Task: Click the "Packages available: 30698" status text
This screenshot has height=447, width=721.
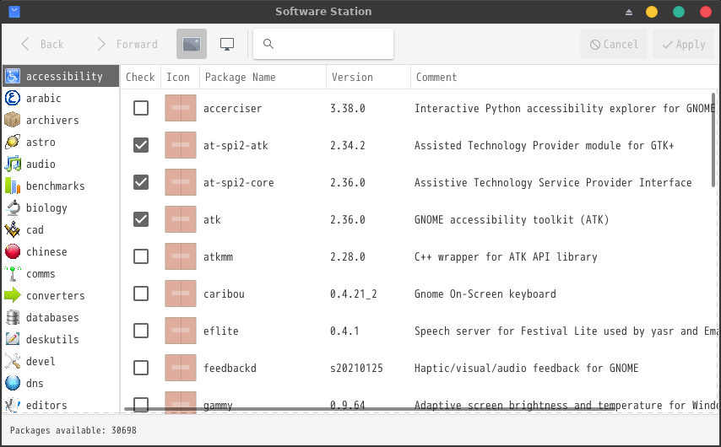Action: click(x=73, y=430)
